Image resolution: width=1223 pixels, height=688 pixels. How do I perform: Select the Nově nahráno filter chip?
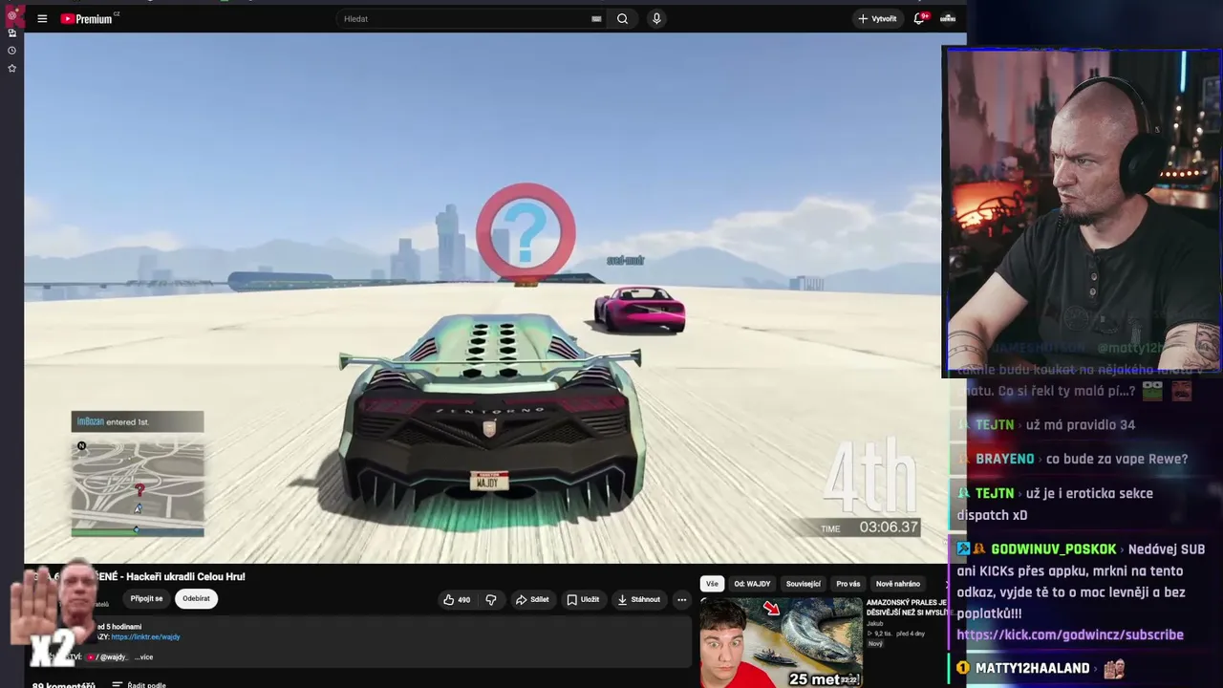point(898,584)
